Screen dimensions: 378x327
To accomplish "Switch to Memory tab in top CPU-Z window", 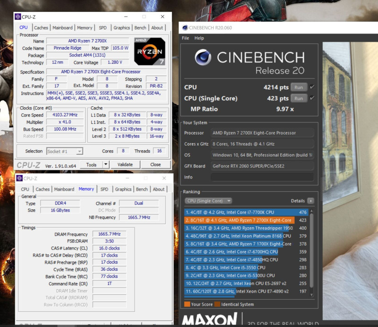I will click(85, 28).
